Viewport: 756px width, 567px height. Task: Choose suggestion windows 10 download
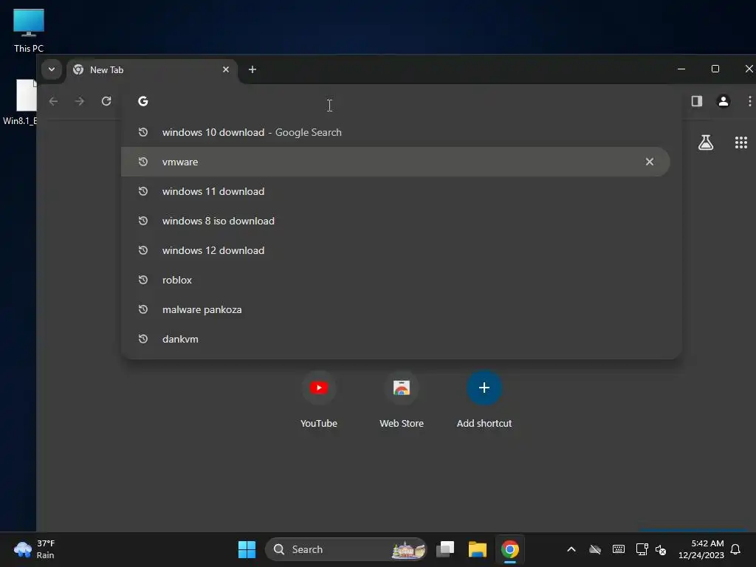click(x=396, y=132)
